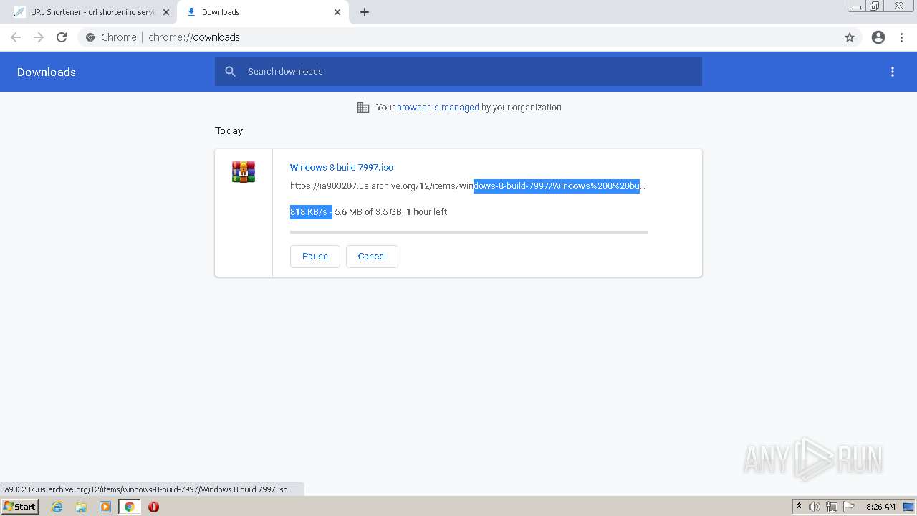Image resolution: width=917 pixels, height=516 pixels.
Task: Click the '1 hour left' status text
Action: click(x=427, y=212)
